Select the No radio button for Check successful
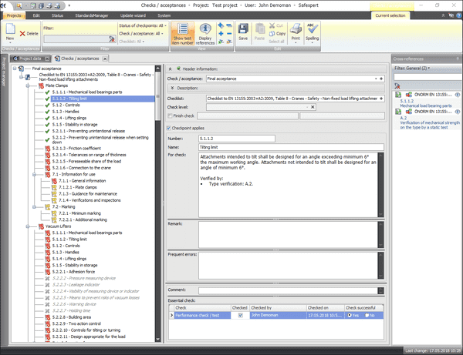 [x=370, y=315]
